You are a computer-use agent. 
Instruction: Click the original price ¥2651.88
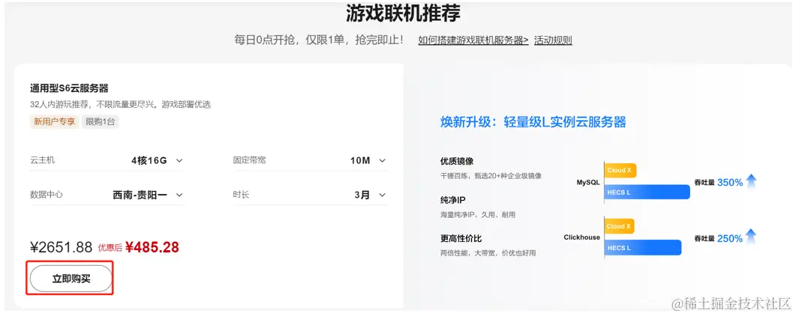pyautogui.click(x=62, y=247)
